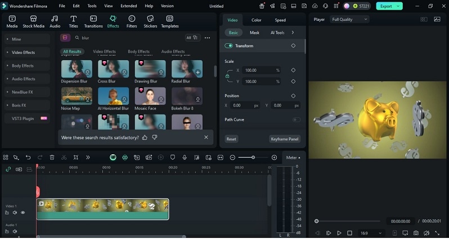Image resolution: width=449 pixels, height=239 pixels.
Task: Click the Scale X value field
Action: [261, 70]
